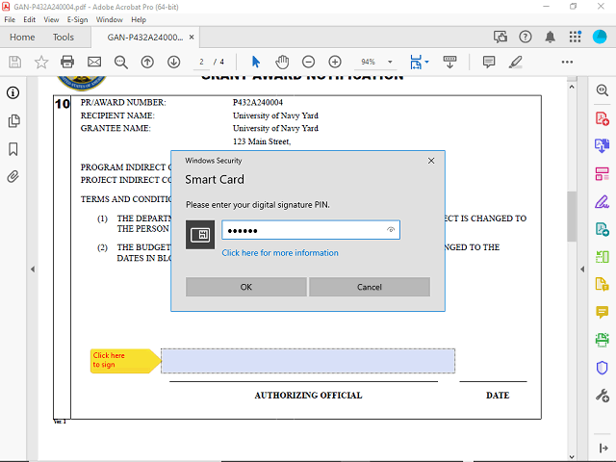Screen dimensions: 616x462
Task: Print the document via printer icon
Action: click(67, 62)
